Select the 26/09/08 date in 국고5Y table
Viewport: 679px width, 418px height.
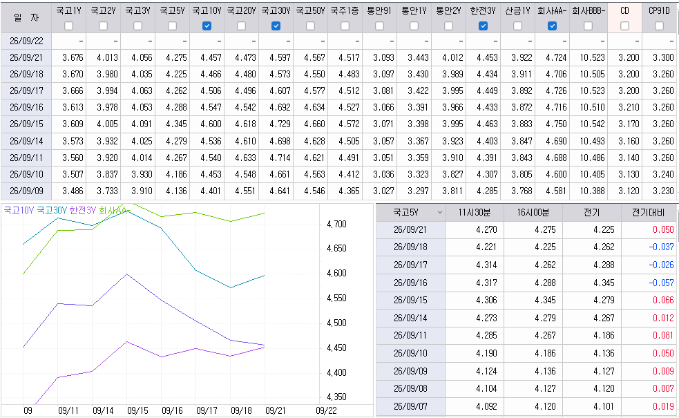410,388
